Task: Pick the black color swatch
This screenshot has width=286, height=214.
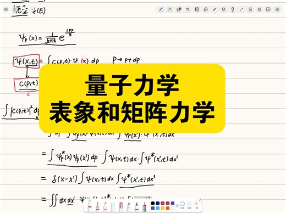Action: click(153, 203)
